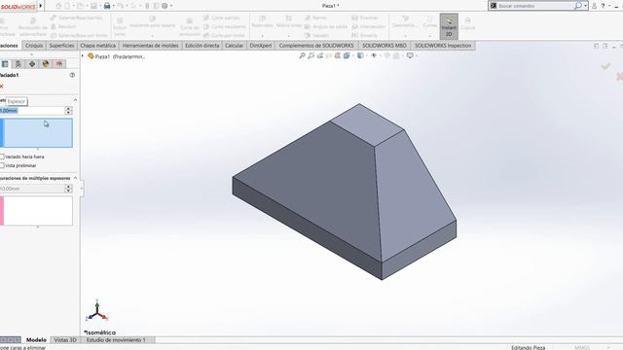Open the SOLIDWORKS MBD tab
This screenshot has width=623, height=350.
(x=385, y=46)
